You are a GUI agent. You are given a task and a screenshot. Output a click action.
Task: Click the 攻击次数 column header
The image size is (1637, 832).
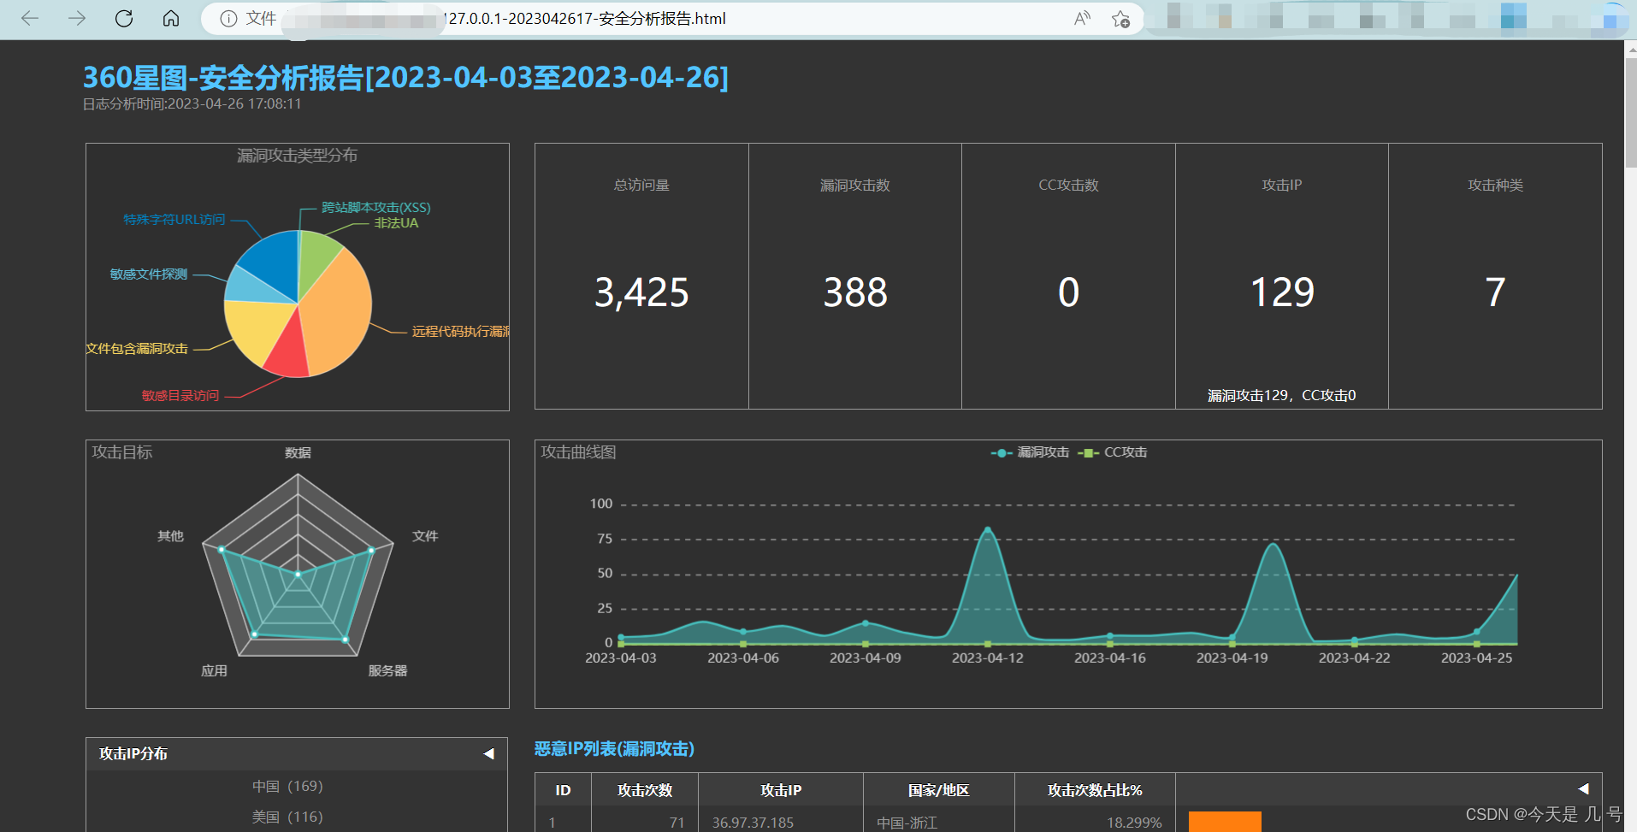[x=645, y=790]
